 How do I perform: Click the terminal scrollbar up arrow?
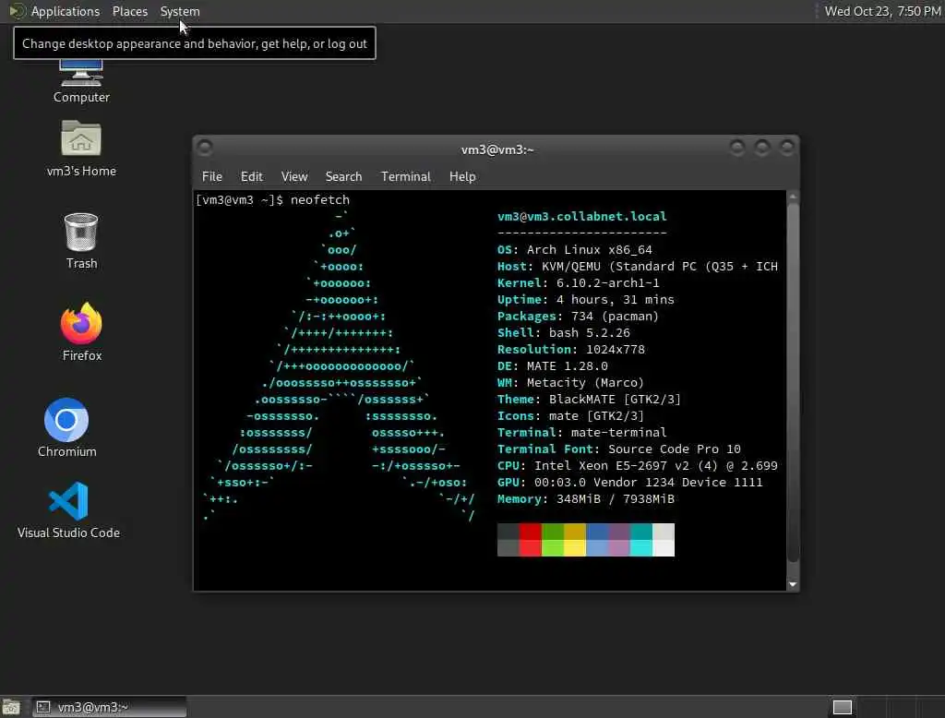pyautogui.click(x=793, y=197)
